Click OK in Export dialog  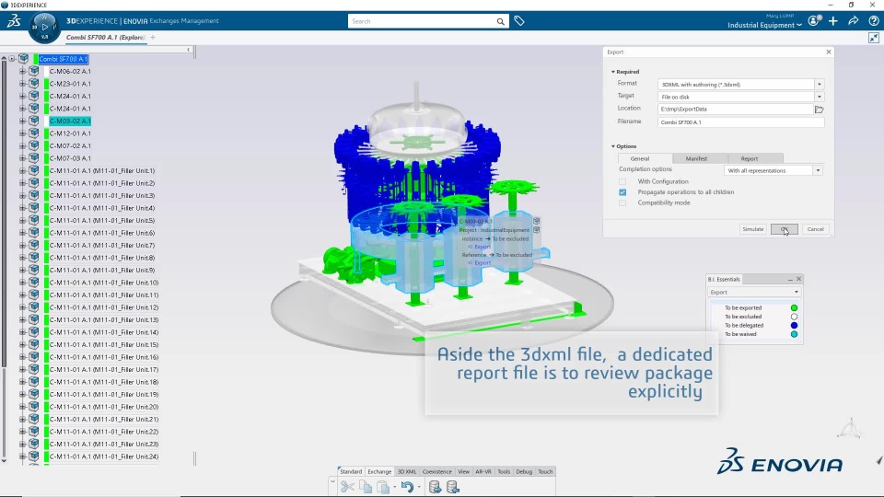point(785,229)
